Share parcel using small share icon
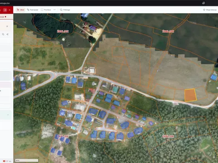This screenshot has width=218, height=163. pos(7,34)
